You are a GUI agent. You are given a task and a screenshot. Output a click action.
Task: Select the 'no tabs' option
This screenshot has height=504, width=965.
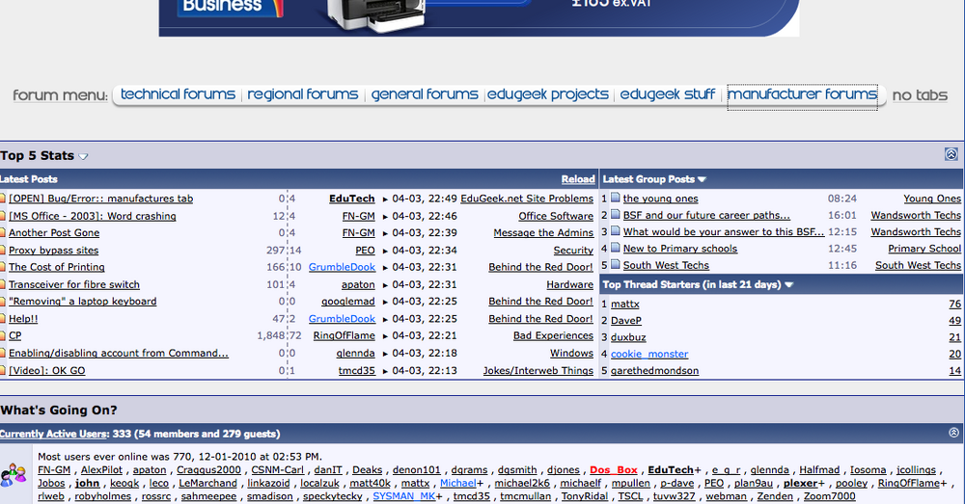point(920,95)
